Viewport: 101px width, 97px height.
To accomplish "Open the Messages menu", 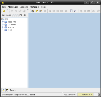I will tap(13, 7).
